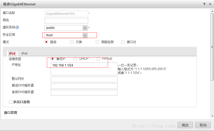Select the 旁路检测 mode radio button
The width and height of the screenshot is (214, 131).
tap(97, 42)
